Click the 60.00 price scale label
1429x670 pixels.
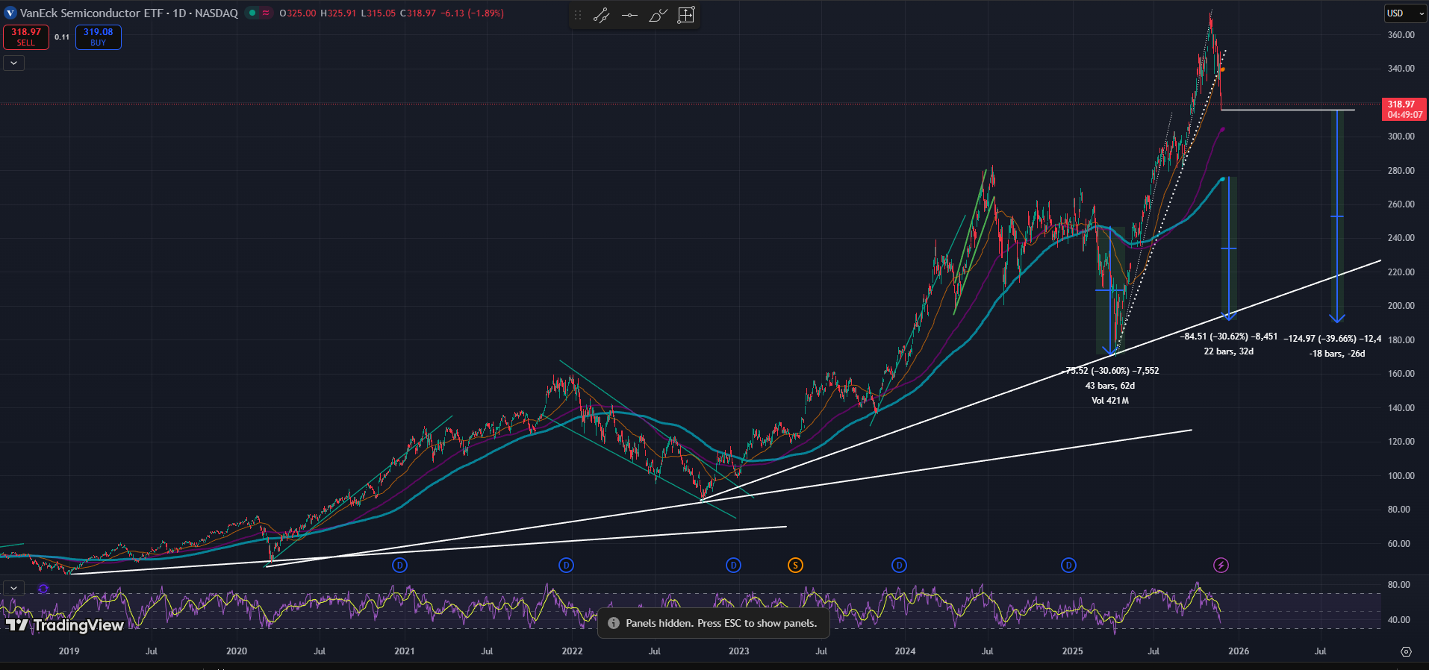point(1398,544)
